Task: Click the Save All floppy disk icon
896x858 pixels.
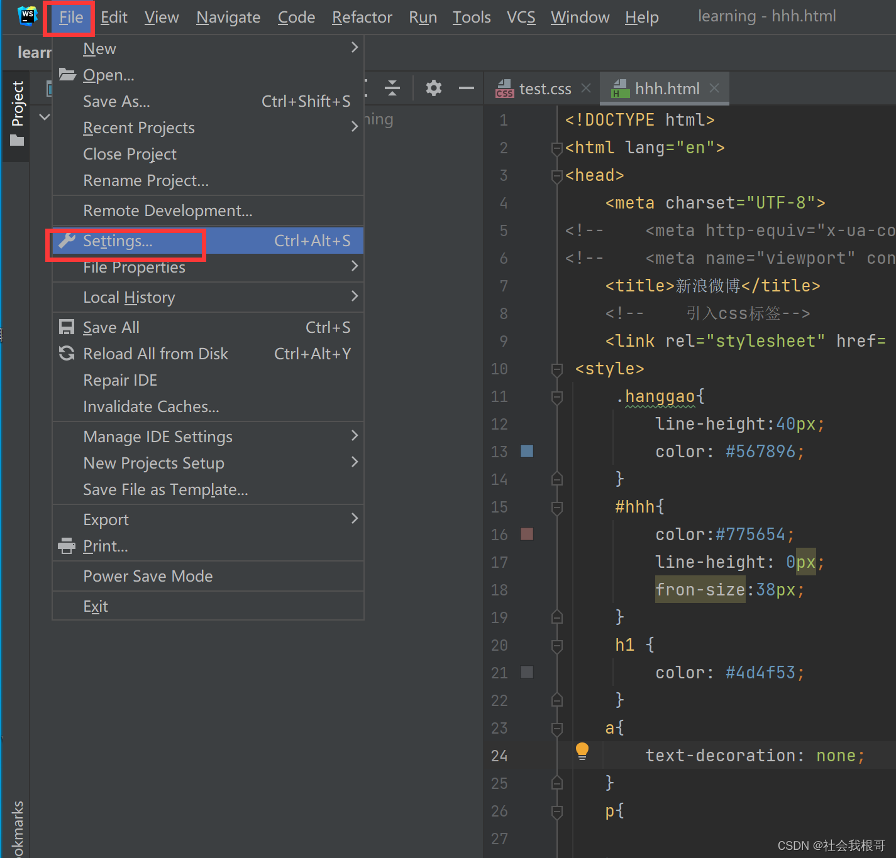Action: pyautogui.click(x=66, y=326)
